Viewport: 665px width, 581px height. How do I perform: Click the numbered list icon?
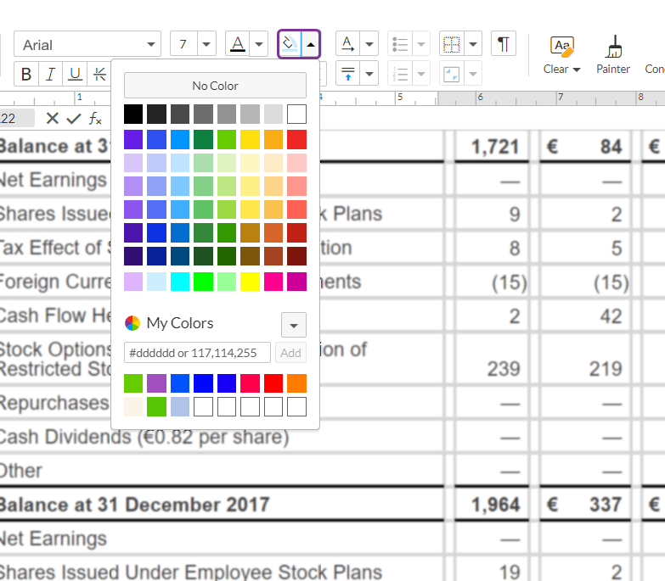[x=400, y=74]
